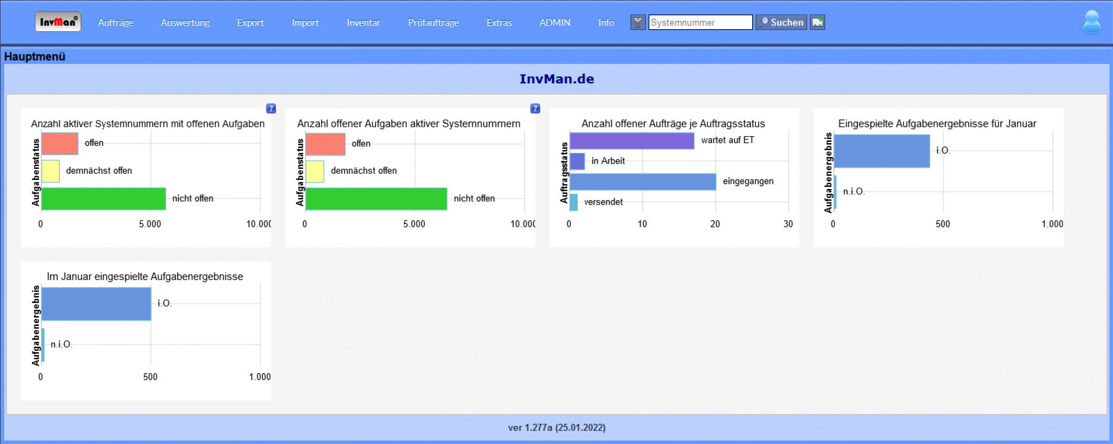Click the add new entry icon with green plus
The height and width of the screenshot is (444, 1113).
817,22
